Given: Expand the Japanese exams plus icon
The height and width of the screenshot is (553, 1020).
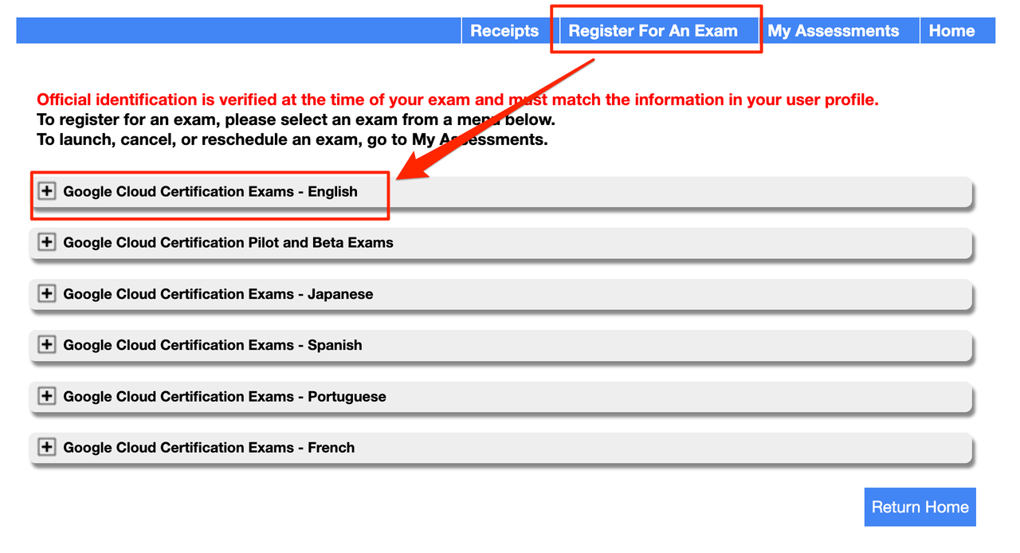Looking at the screenshot, I should click(47, 294).
